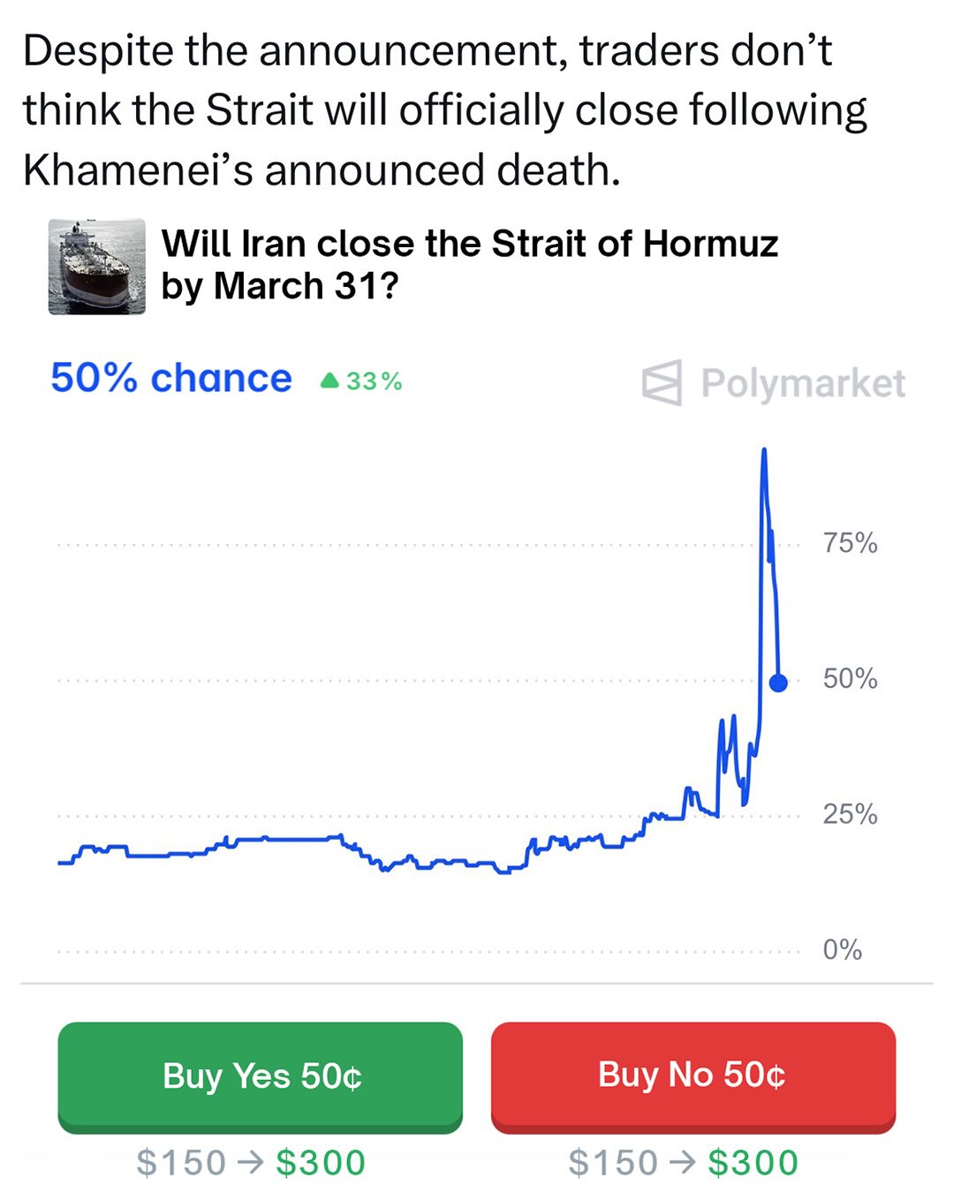Click the oil tanker thumbnail image
This screenshot has width=954, height=1192.
[96, 267]
